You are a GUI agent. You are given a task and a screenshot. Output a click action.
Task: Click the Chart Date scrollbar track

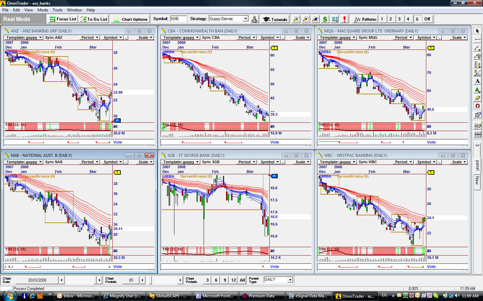(80, 280)
